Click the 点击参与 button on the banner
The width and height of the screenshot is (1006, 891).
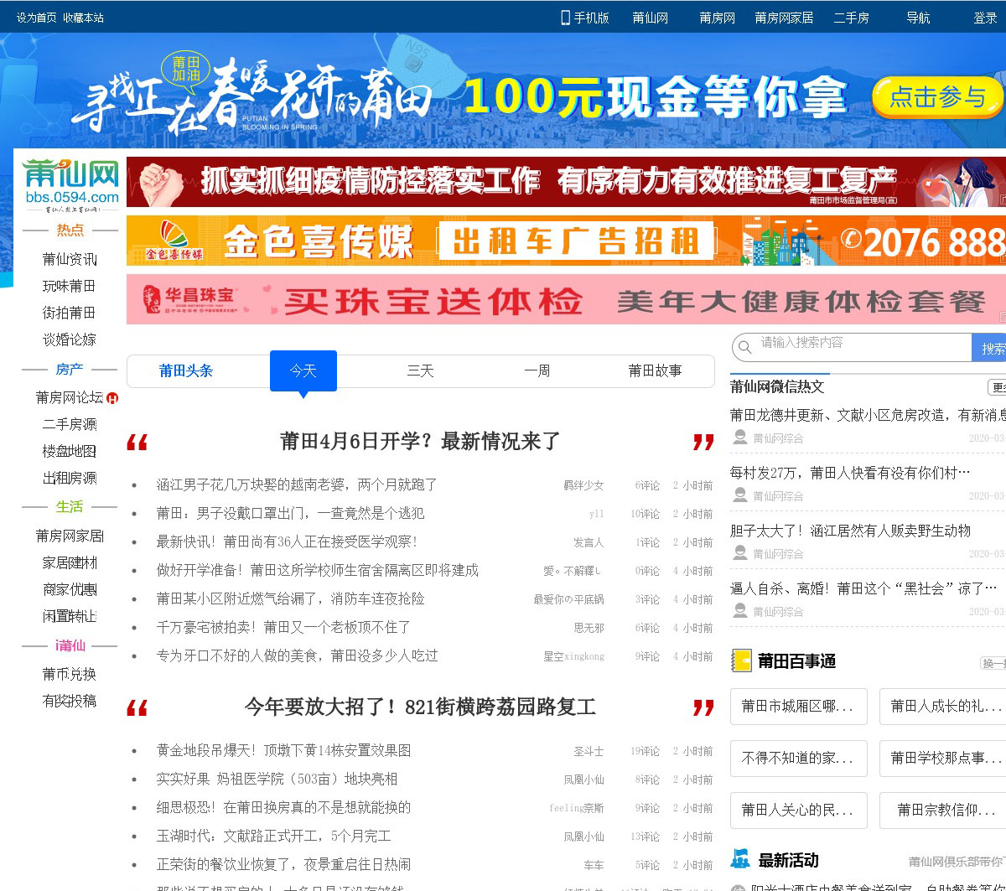click(x=937, y=97)
